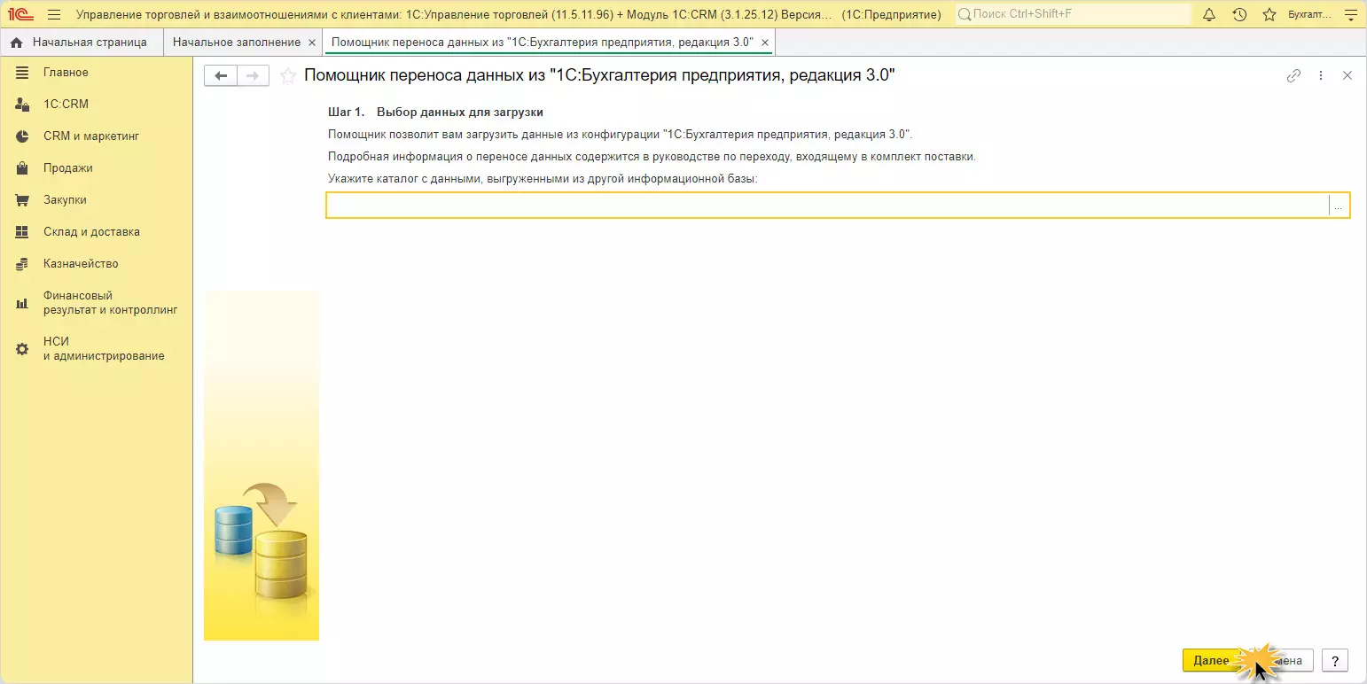Click the label Укажите каталог с данными
This screenshot has width=1367, height=684.
(x=543, y=179)
